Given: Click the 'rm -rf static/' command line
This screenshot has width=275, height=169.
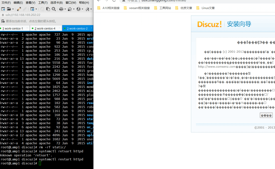Looking at the screenshot, I should pyautogui.click(x=52, y=147).
